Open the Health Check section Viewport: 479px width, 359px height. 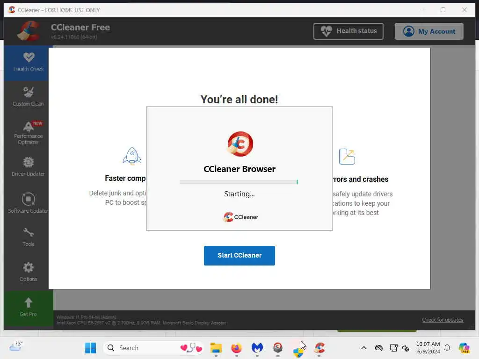click(28, 63)
